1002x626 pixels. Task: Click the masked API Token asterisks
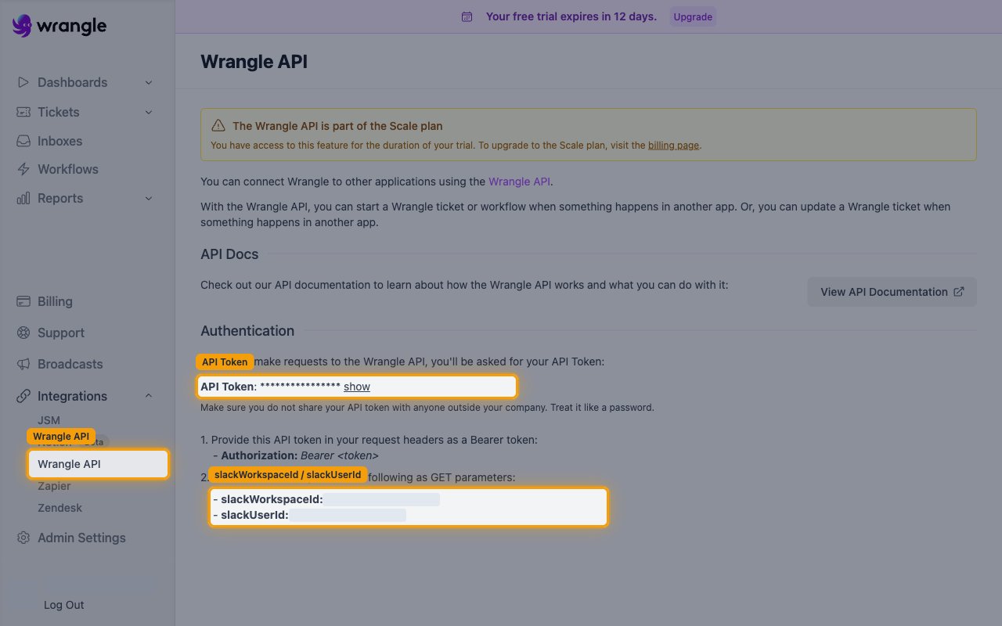300,387
